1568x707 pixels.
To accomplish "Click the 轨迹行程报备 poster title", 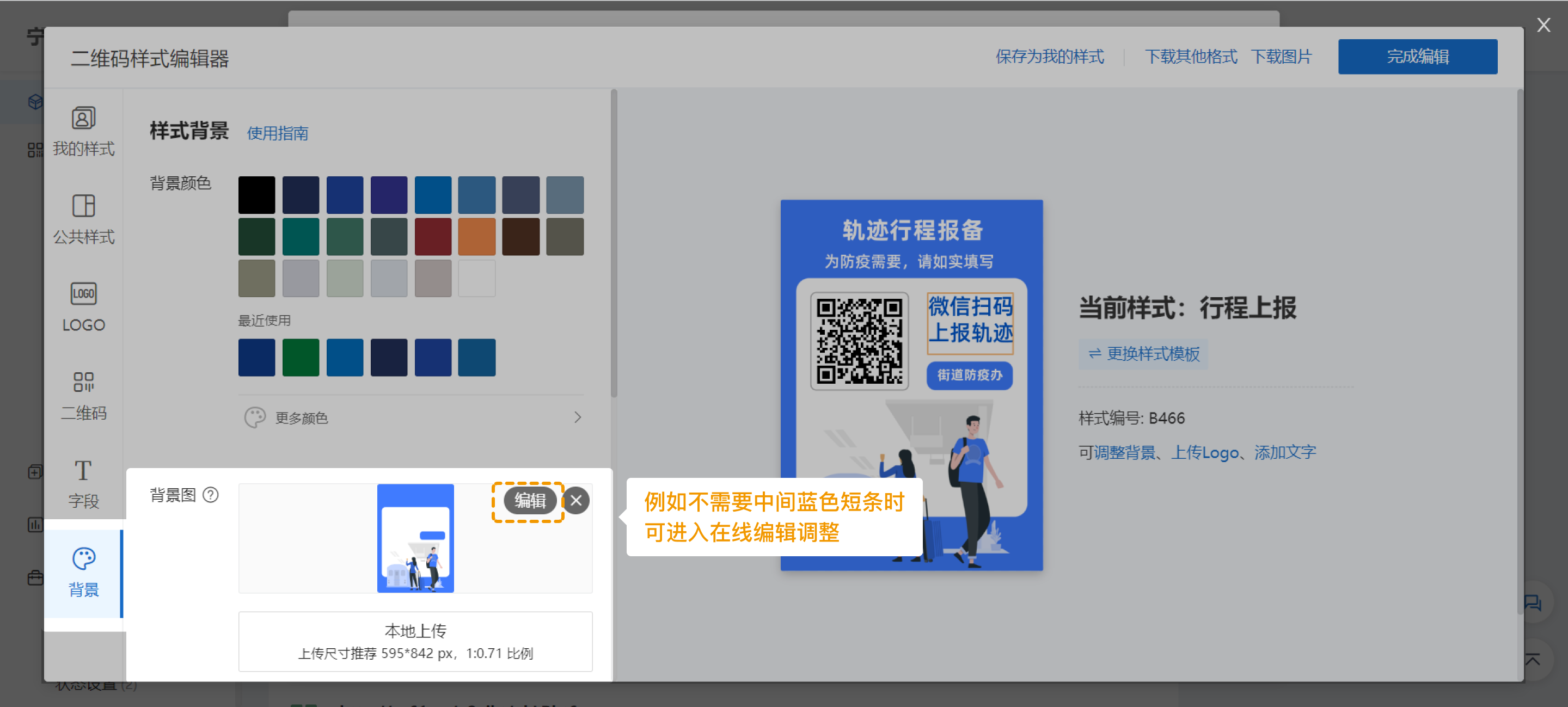I will [912, 230].
